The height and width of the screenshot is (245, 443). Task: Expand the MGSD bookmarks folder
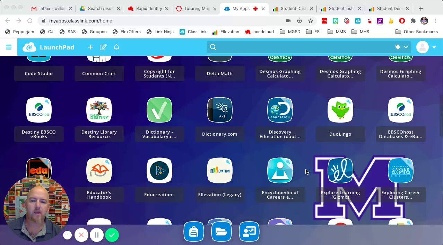pos(290,32)
